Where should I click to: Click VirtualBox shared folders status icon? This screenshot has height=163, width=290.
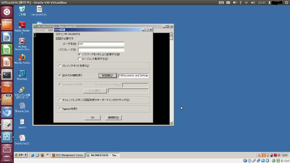coord(263,161)
